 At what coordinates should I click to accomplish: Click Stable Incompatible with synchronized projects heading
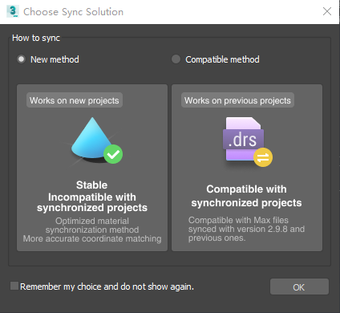92,197
